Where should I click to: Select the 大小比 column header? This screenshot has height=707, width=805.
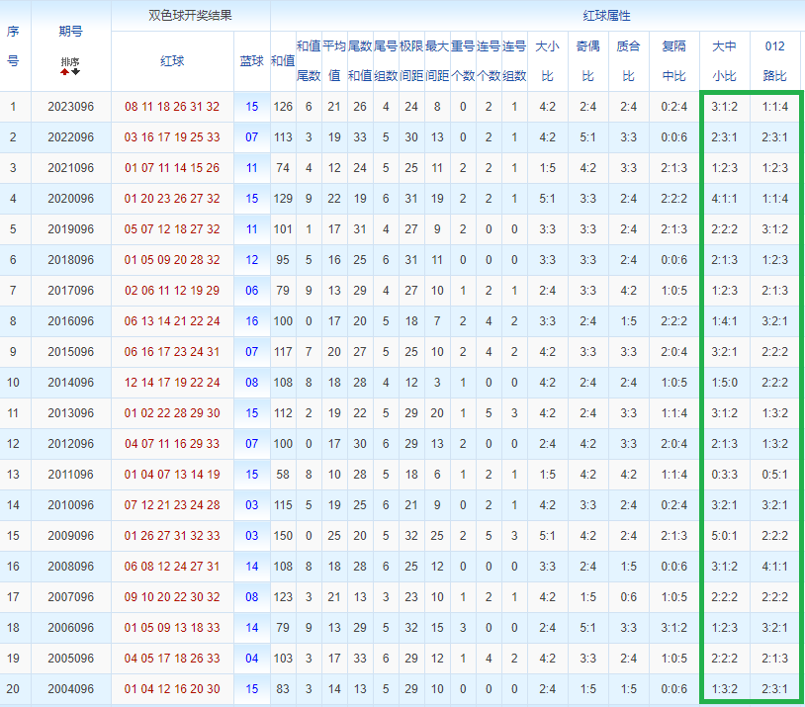coord(547,61)
